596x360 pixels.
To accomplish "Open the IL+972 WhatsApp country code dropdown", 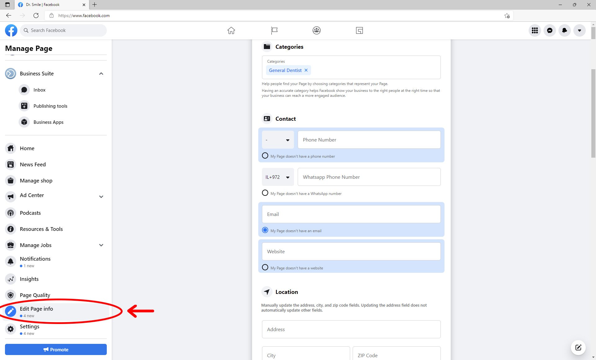I will 278,177.
